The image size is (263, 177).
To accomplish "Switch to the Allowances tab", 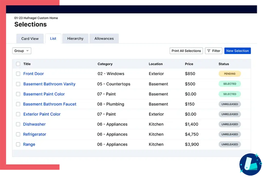I will tap(104, 38).
